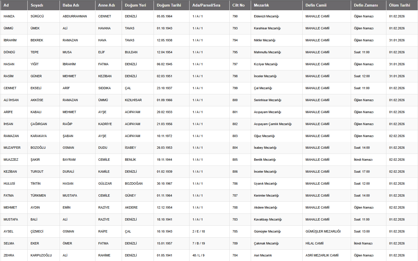
Task: Select the ASRİ MEZARLIK CAMİİ cell
Action: pos(322,255)
